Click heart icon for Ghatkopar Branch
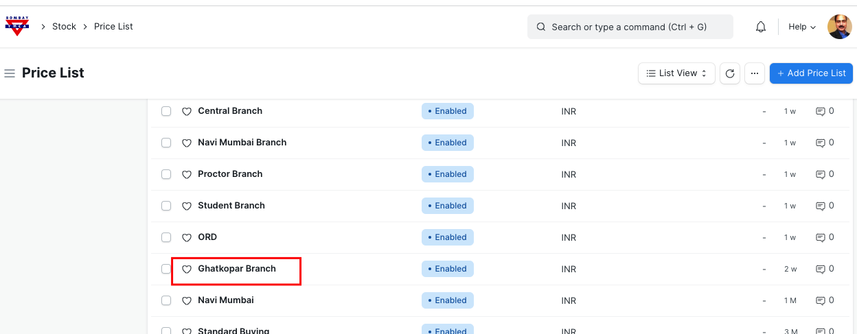This screenshot has height=334, width=857. click(x=187, y=269)
